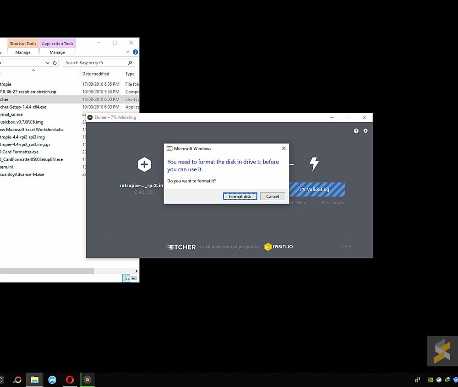Select the musicbox_v0.7.0RC6.img file
458x387 pixels.
click(x=43, y=122)
